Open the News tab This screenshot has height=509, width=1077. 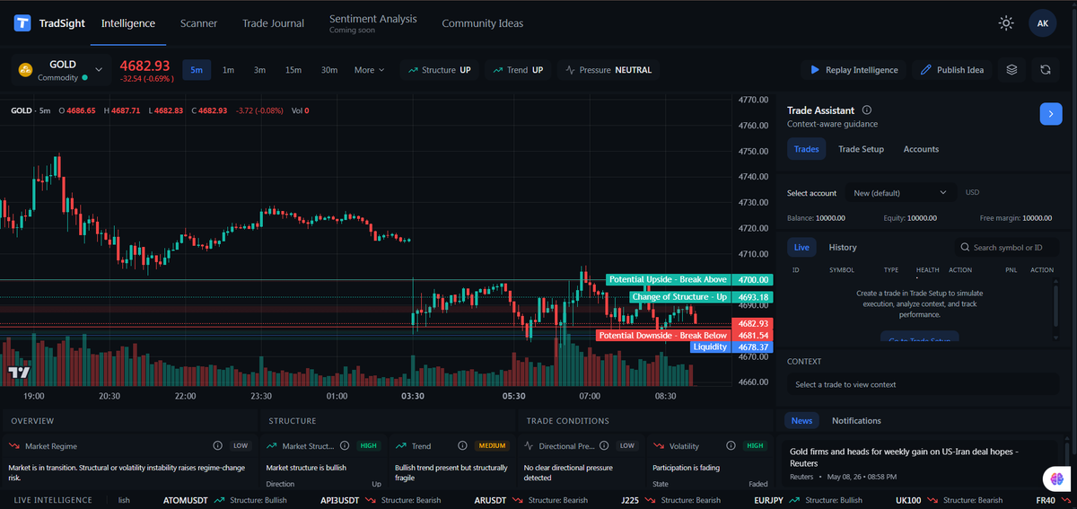(801, 420)
